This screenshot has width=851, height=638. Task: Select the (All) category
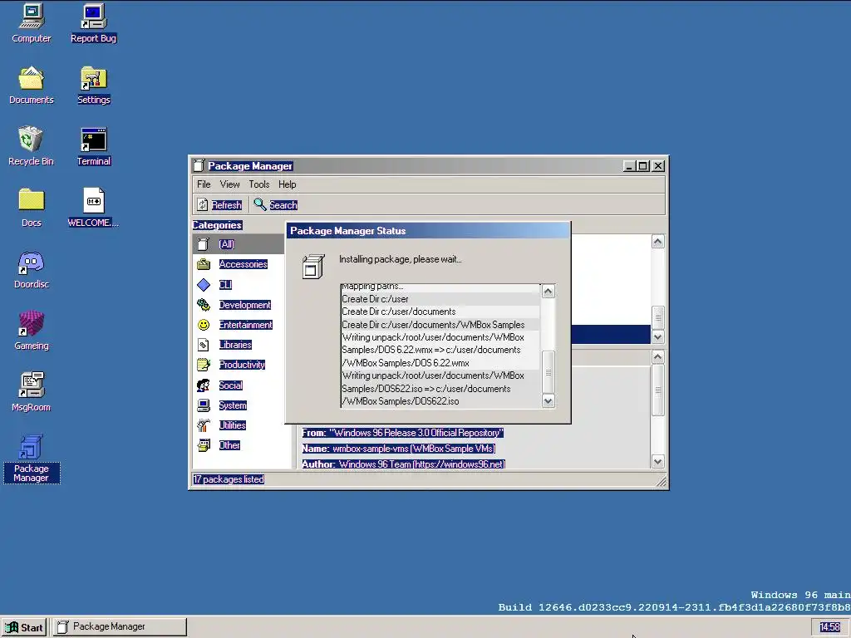(239, 244)
